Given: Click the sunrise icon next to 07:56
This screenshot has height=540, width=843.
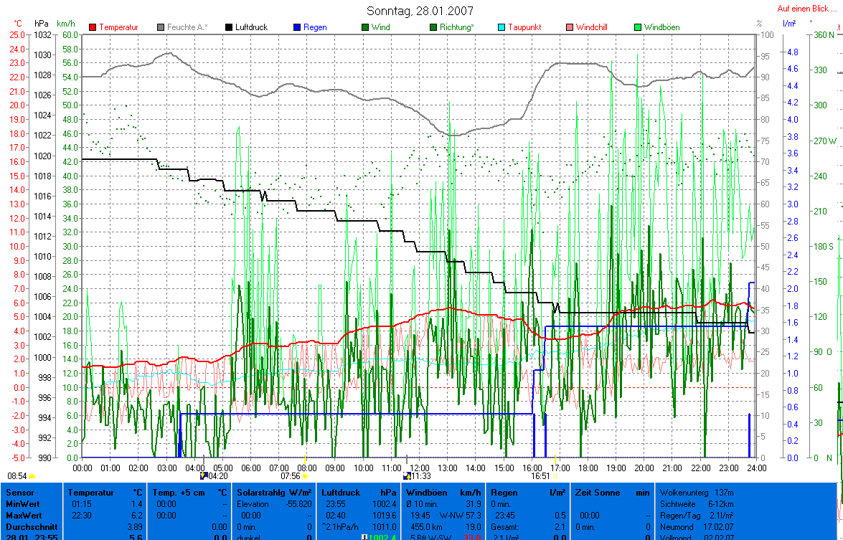Looking at the screenshot, I should (x=304, y=475).
